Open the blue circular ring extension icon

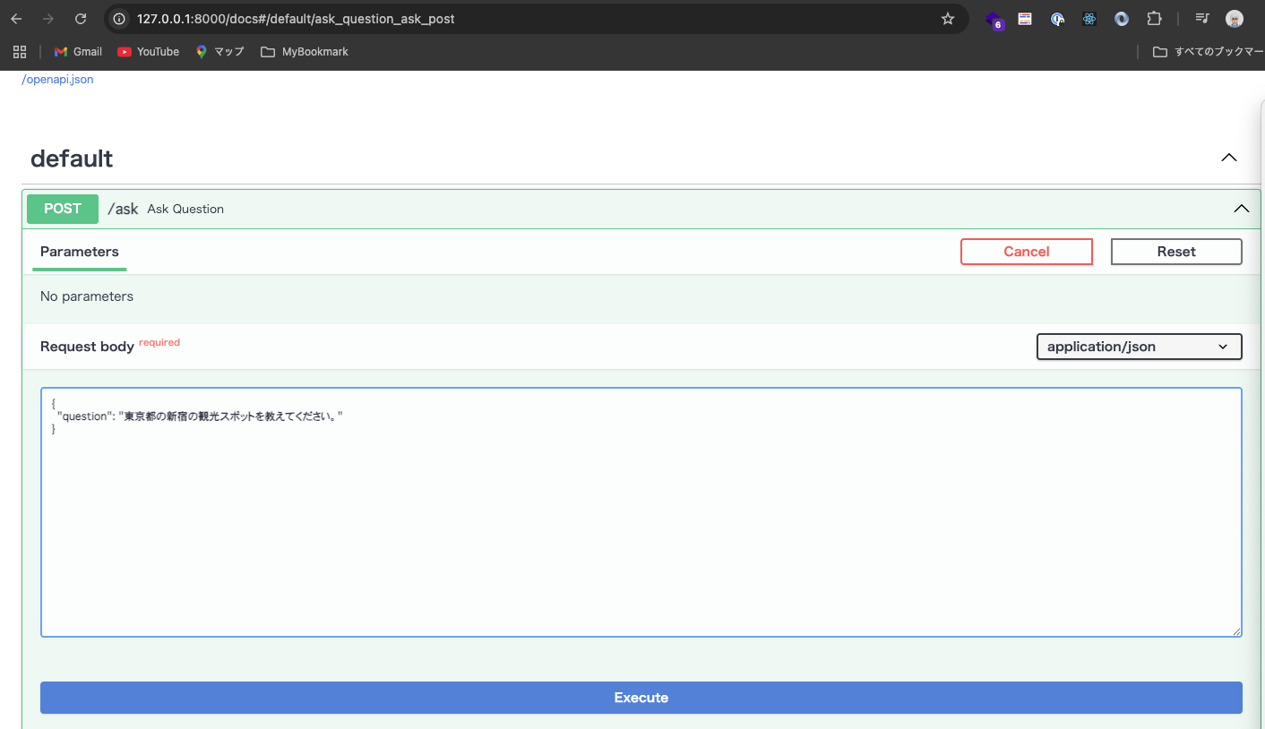(x=1122, y=19)
